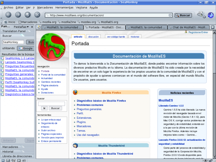Click the SeaMonkey throbber logo icon
Image resolution: width=216 pixels, height=162 pixels.
pos(211,15)
